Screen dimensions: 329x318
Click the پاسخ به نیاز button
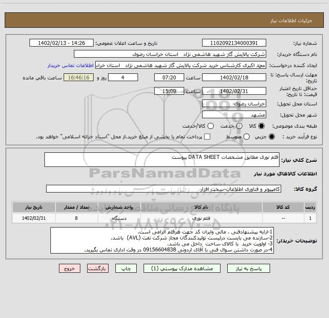(x=248, y=268)
